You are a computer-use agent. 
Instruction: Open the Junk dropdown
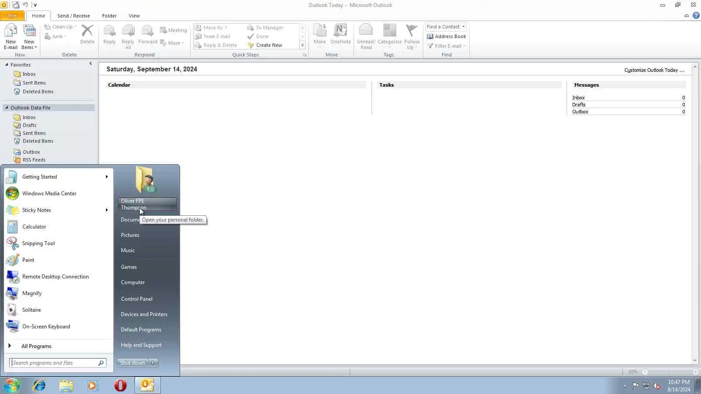tap(56, 36)
